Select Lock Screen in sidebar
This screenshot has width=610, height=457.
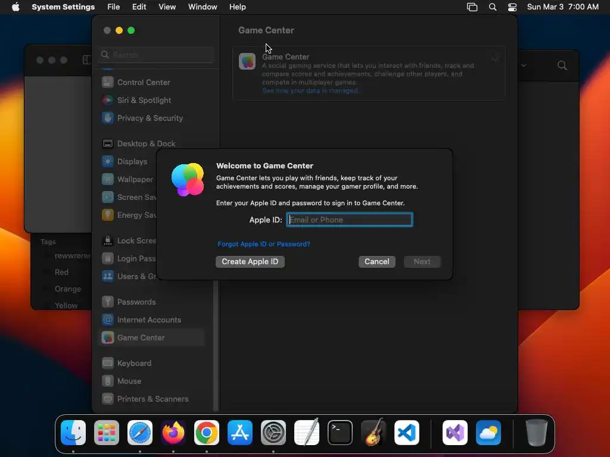(127, 241)
